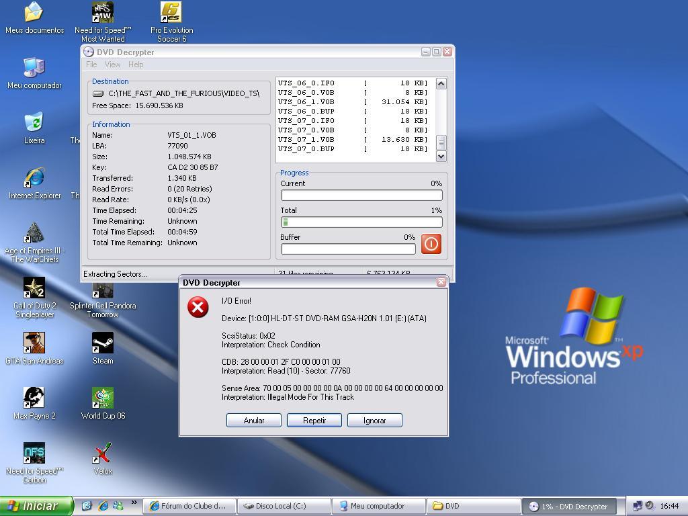Viewport: 688px width, 516px height.
Task: Launch Need for Speed Carbon shortcut
Action: (34, 464)
